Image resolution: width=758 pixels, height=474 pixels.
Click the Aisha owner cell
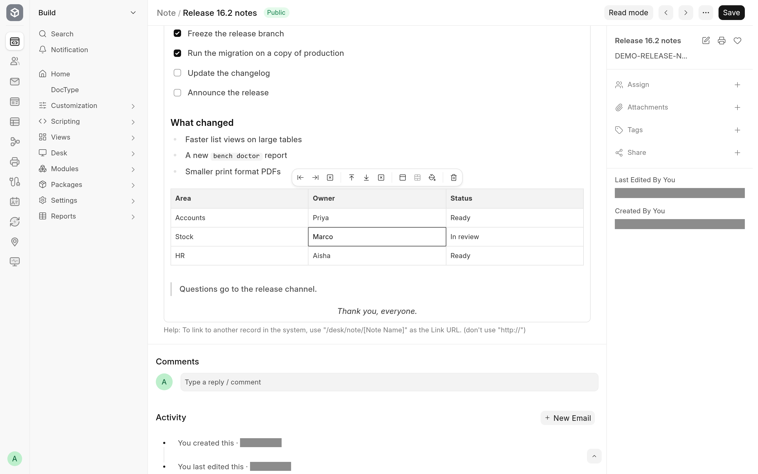pyautogui.click(x=377, y=255)
